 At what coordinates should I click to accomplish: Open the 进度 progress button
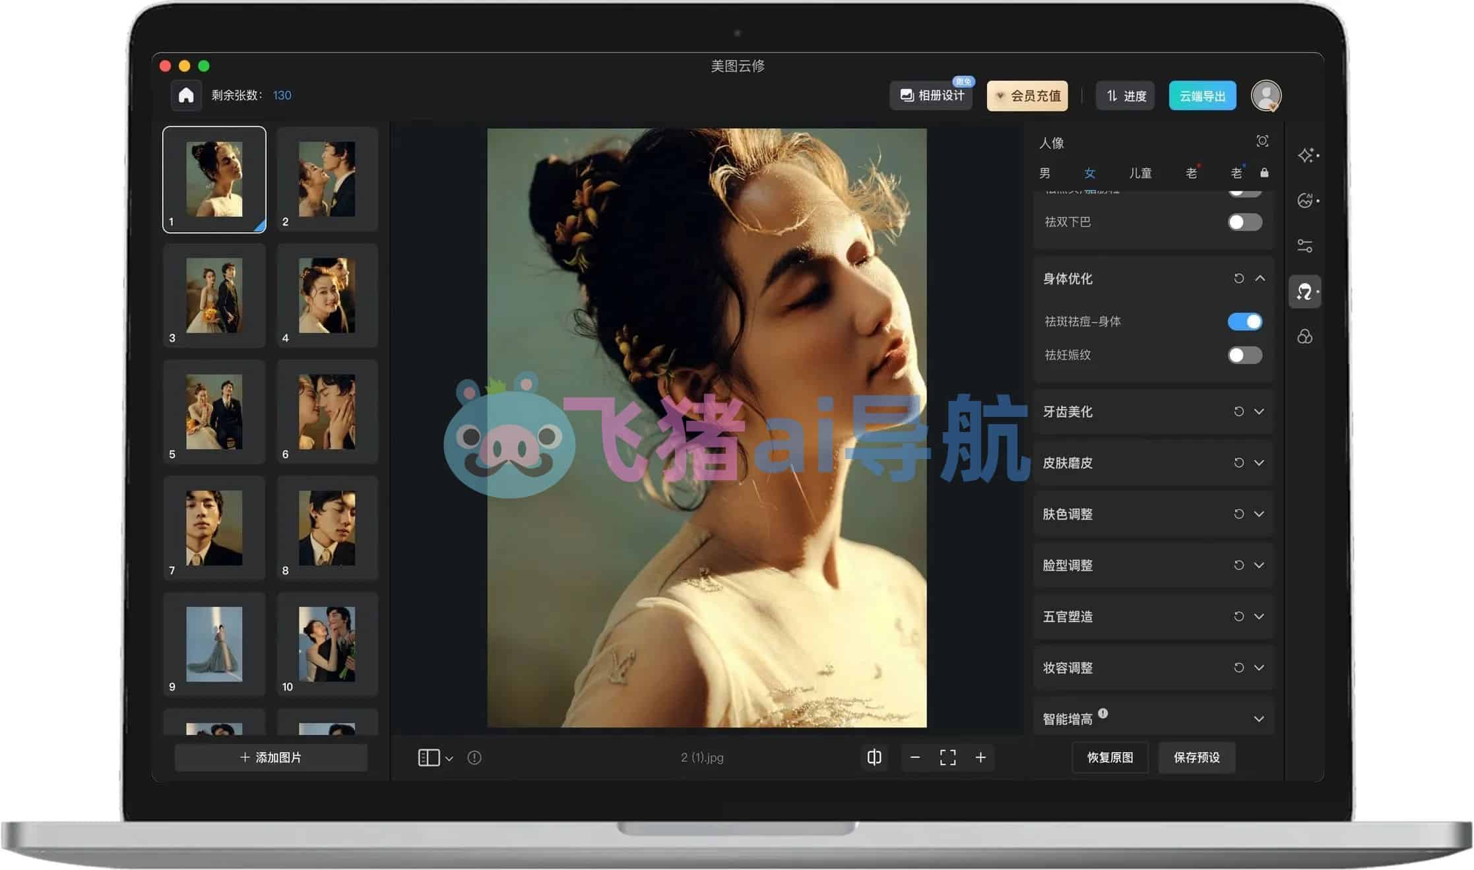coord(1126,96)
